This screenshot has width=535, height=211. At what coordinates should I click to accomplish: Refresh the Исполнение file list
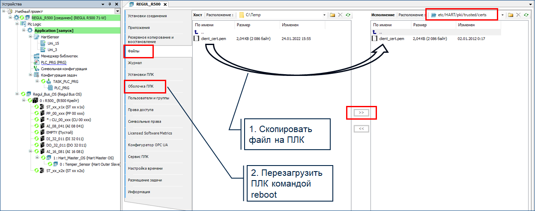526,15
